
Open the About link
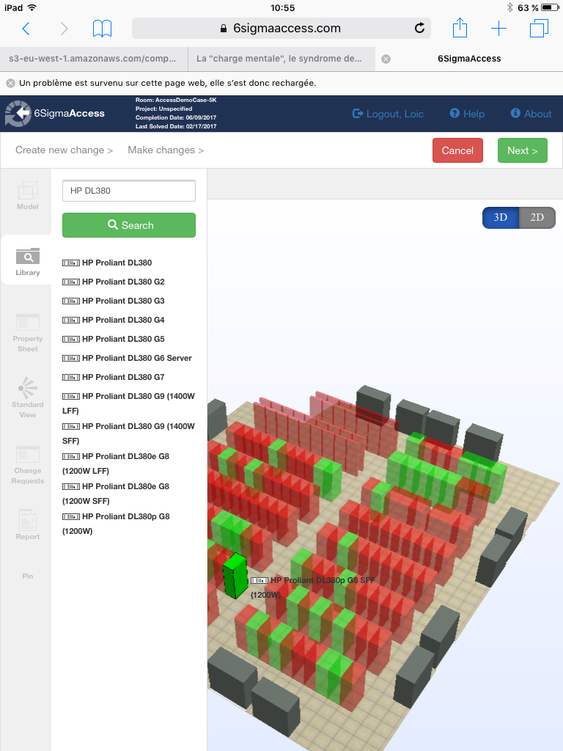click(531, 114)
